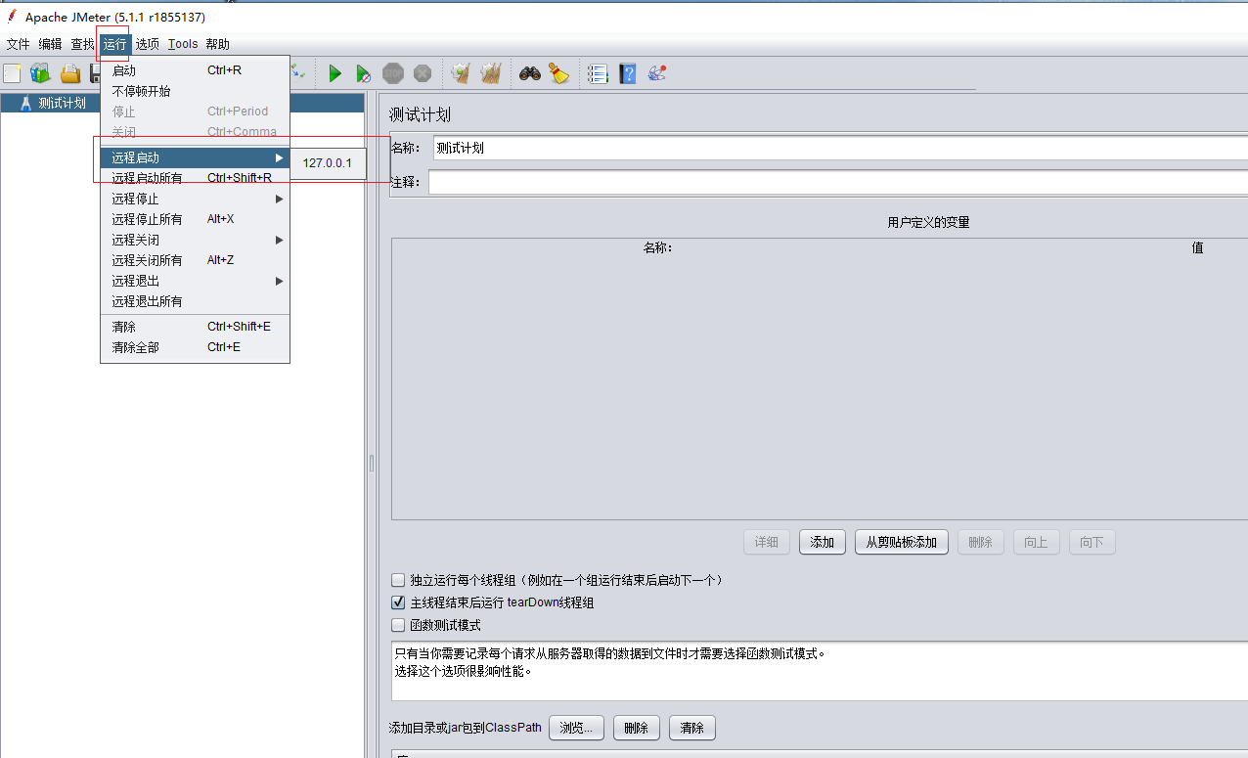Image resolution: width=1248 pixels, height=758 pixels.
Task: Enable 独立运行每个线程组 checkbox
Action: point(398,580)
